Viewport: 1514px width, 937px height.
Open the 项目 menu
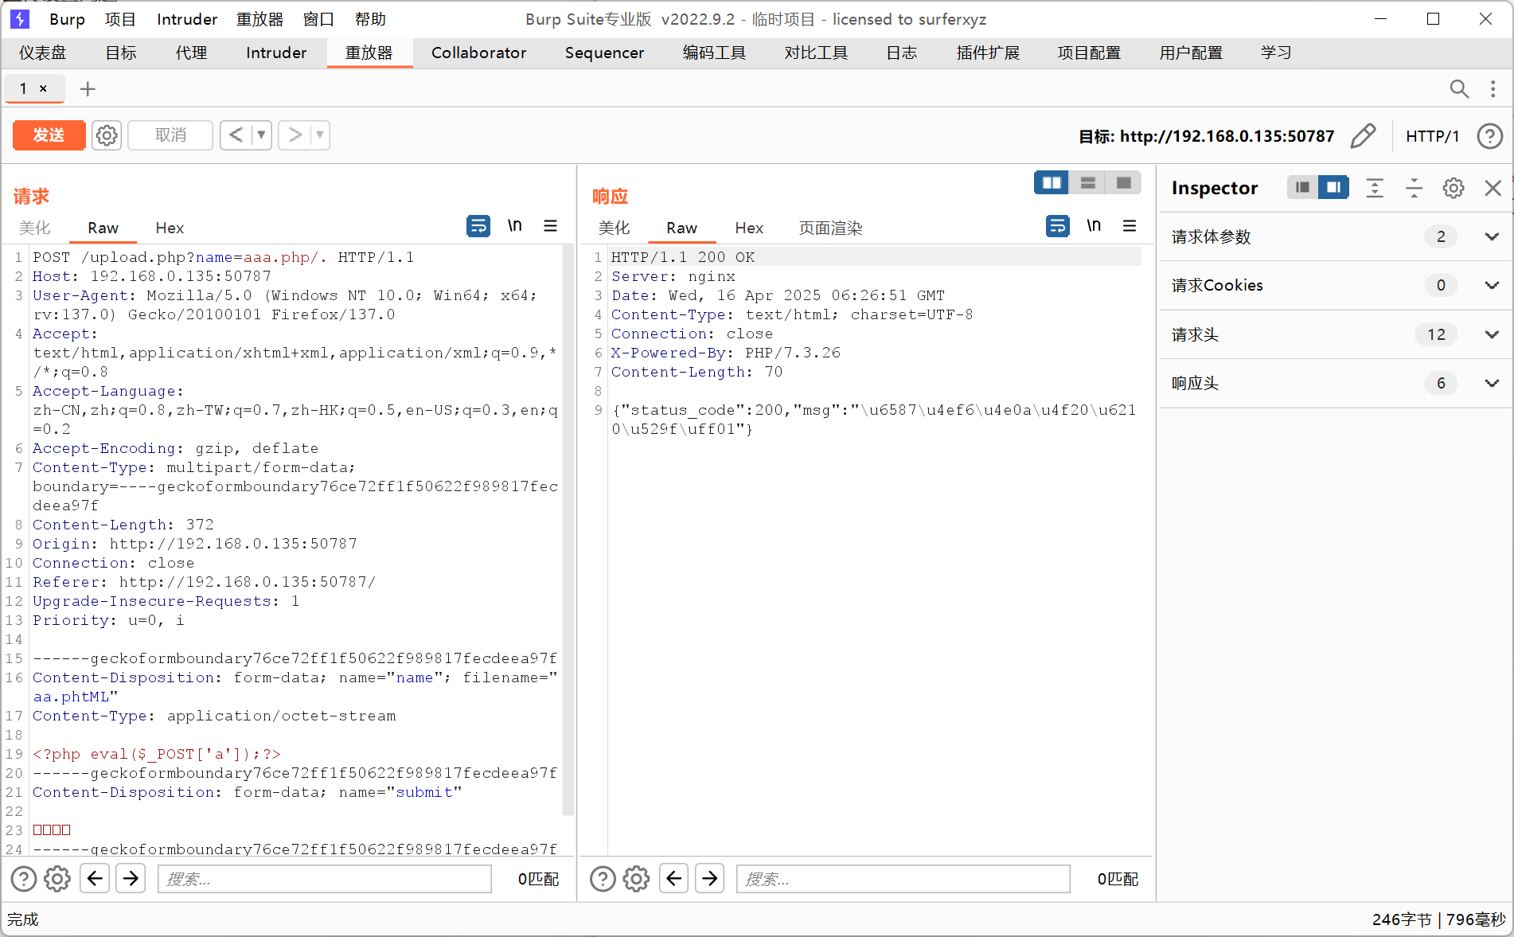pyautogui.click(x=120, y=19)
